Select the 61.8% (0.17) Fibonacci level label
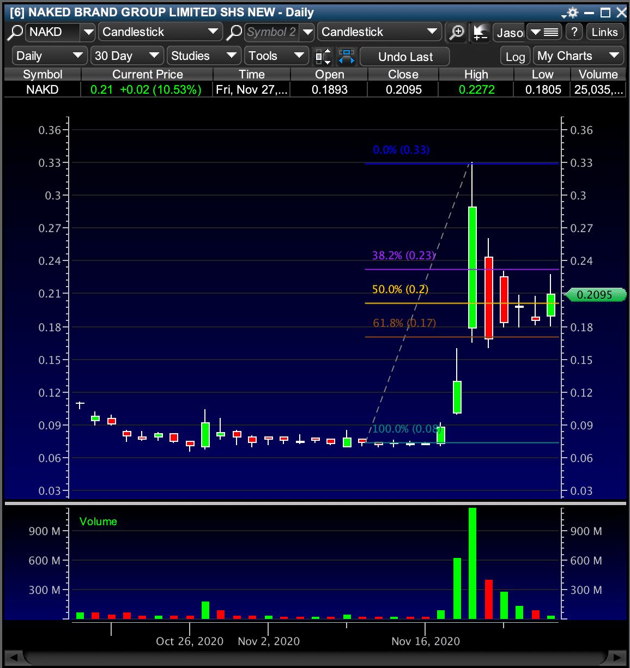The image size is (630, 668). click(404, 323)
